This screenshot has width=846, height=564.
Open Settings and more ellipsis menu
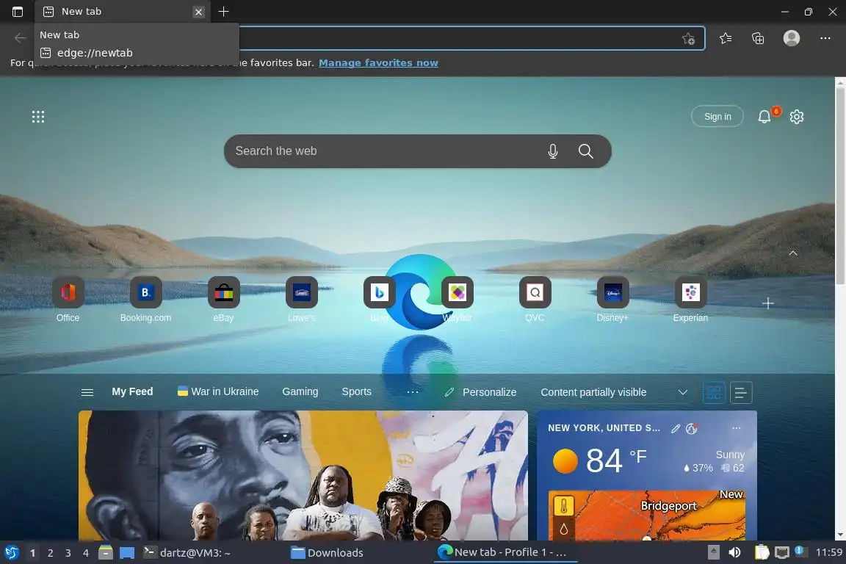(x=825, y=37)
